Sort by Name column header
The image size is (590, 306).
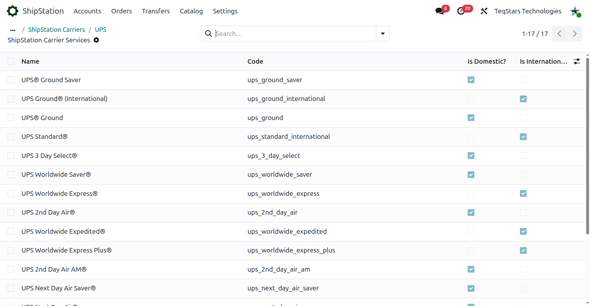pos(30,61)
